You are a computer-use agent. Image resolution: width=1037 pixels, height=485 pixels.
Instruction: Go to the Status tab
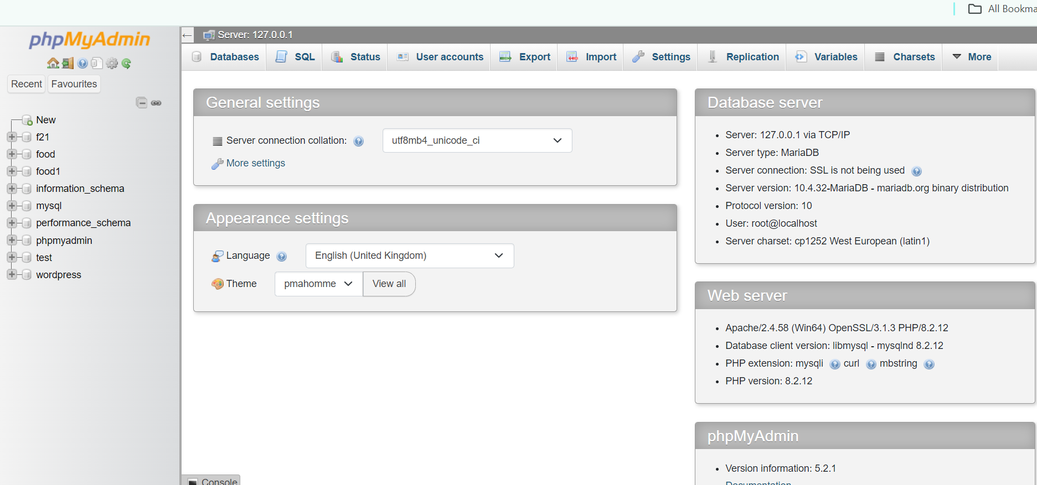click(x=355, y=57)
